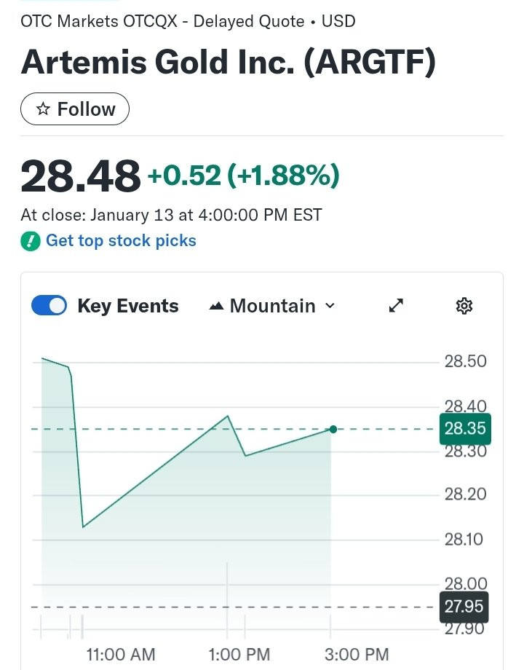Expand the chart to full screen
Viewport: 524px width, 670px height.
pos(396,307)
